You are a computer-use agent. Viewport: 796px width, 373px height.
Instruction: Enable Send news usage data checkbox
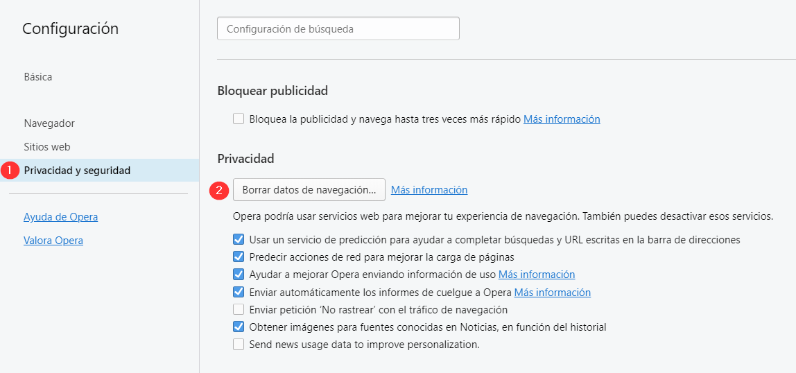(x=239, y=345)
